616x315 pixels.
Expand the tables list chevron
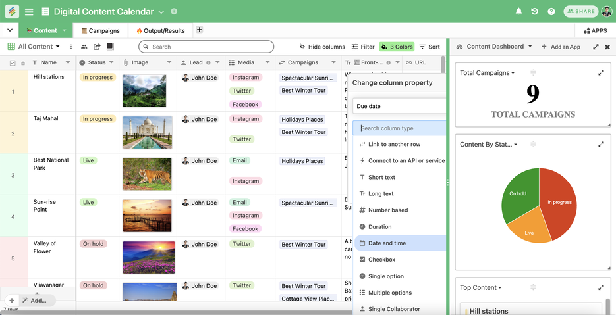(10, 30)
